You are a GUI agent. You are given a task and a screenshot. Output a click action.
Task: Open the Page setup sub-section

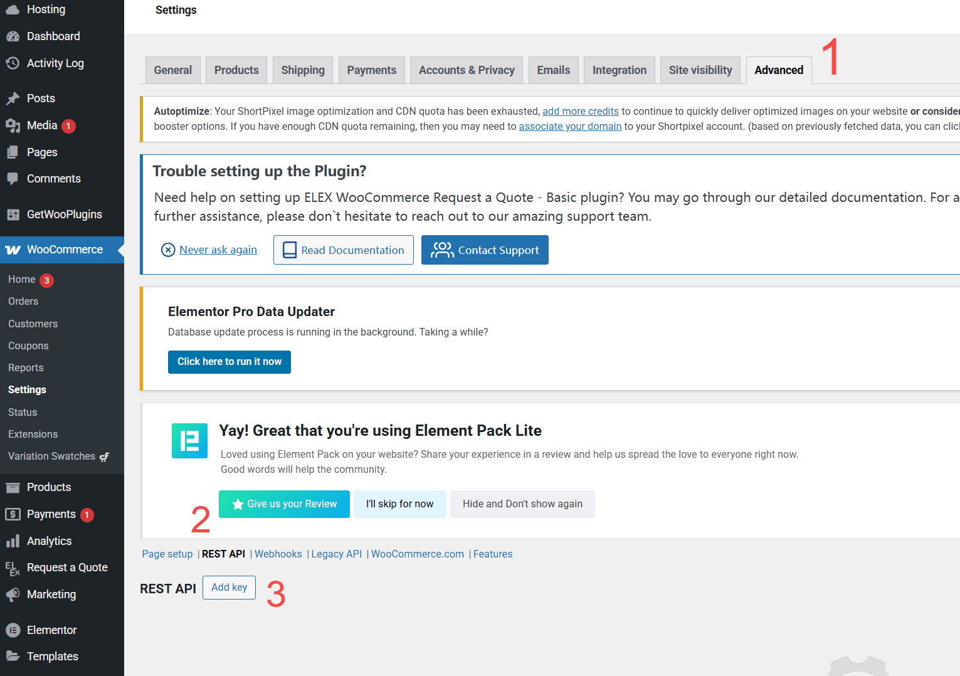point(167,554)
